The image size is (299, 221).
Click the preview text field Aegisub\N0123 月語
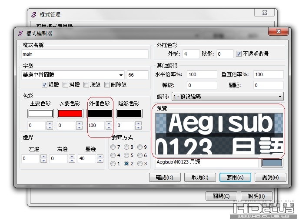click(207, 163)
